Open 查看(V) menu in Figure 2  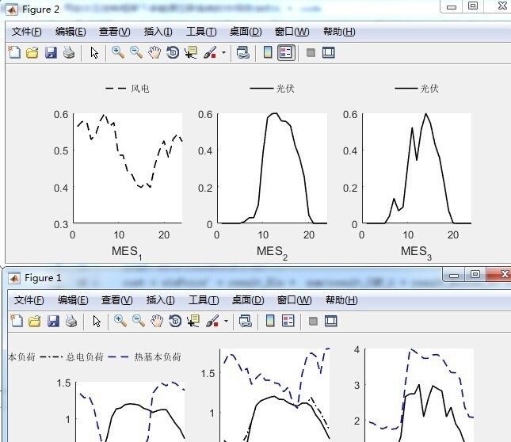click(114, 32)
